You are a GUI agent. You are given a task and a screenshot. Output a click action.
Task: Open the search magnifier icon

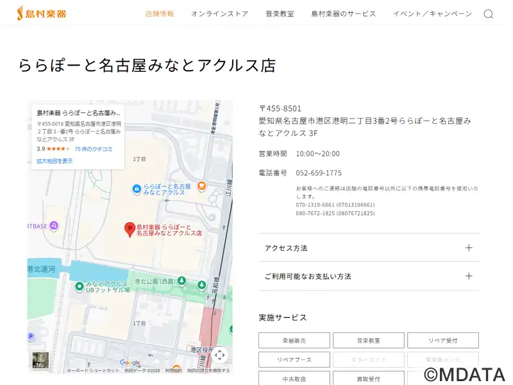point(489,14)
